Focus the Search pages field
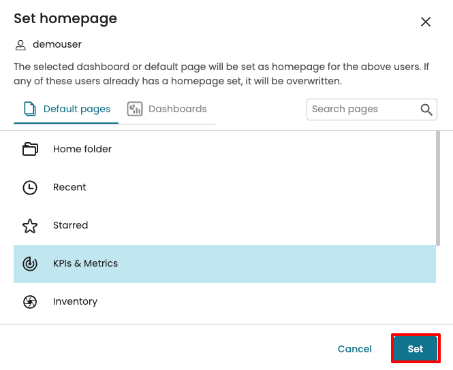 pos(371,110)
